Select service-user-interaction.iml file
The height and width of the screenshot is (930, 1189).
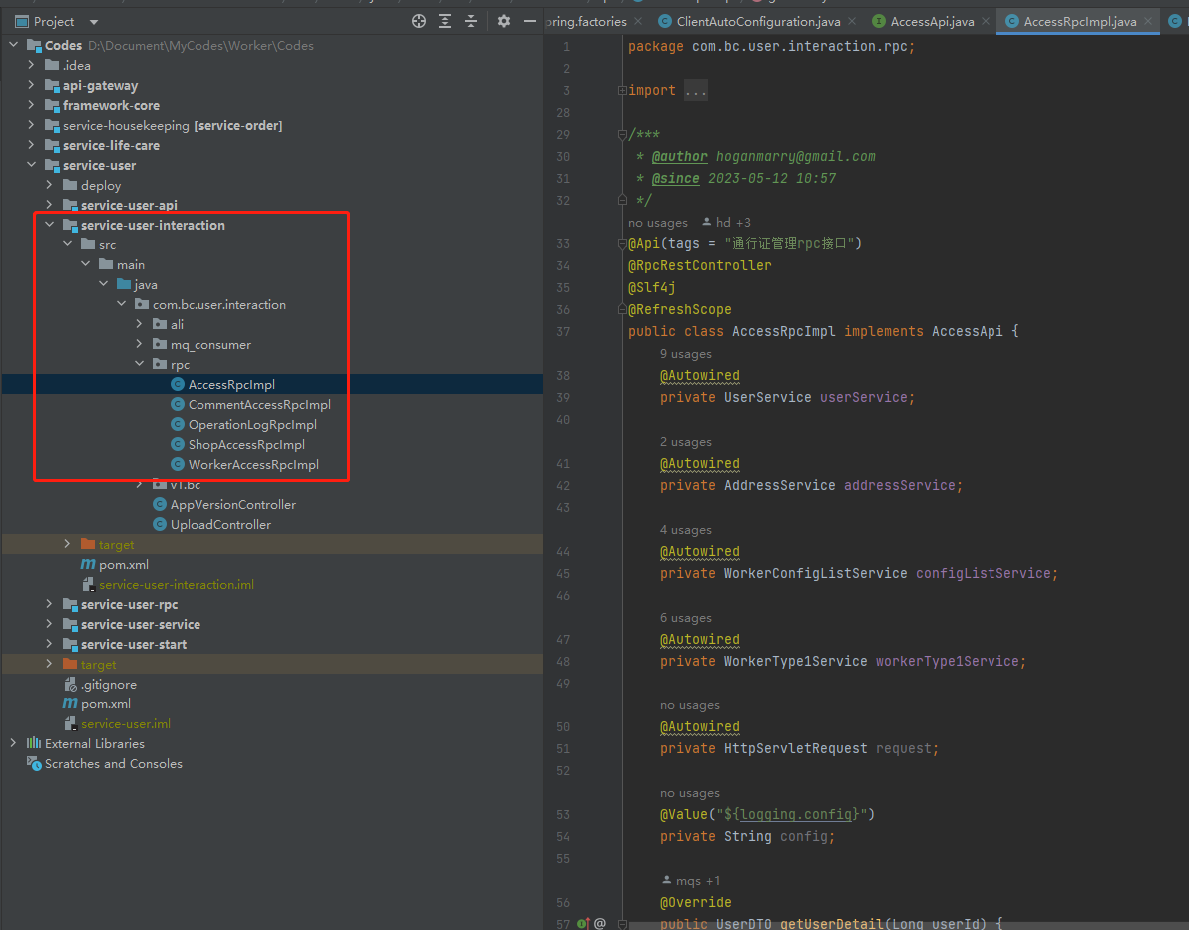pos(176,584)
